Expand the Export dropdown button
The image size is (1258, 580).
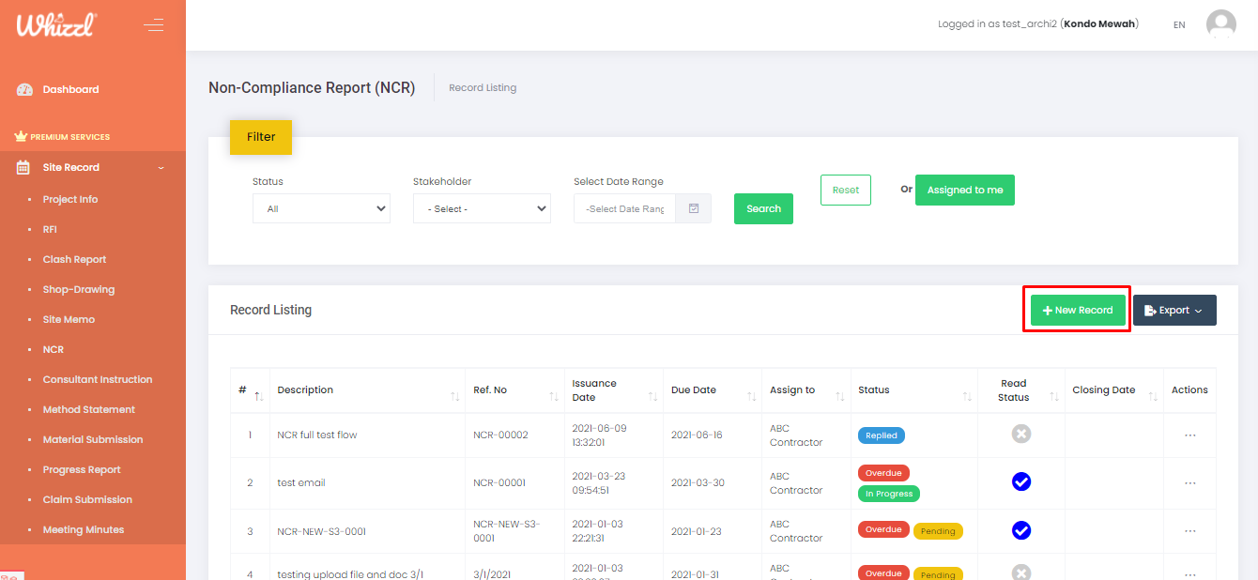(x=1174, y=311)
